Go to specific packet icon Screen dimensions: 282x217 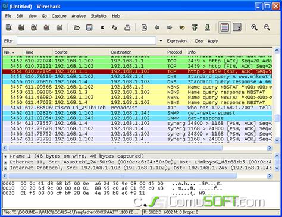182,27
